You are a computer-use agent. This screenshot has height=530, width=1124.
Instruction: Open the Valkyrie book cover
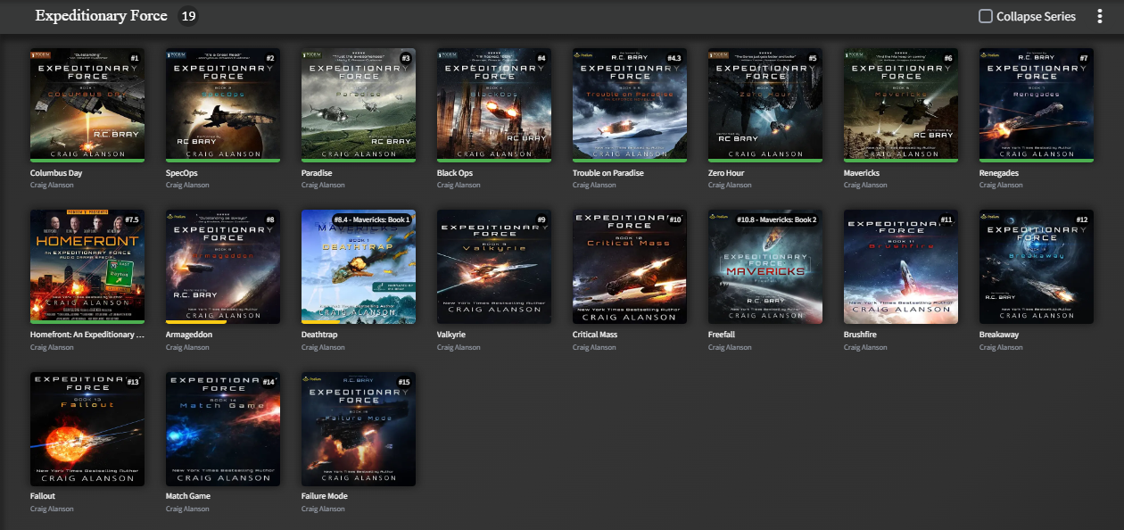[x=494, y=267]
